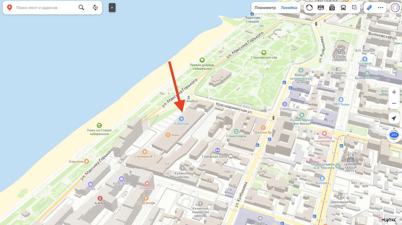Click the Поиск мест и адресов field

pyautogui.click(x=45, y=8)
